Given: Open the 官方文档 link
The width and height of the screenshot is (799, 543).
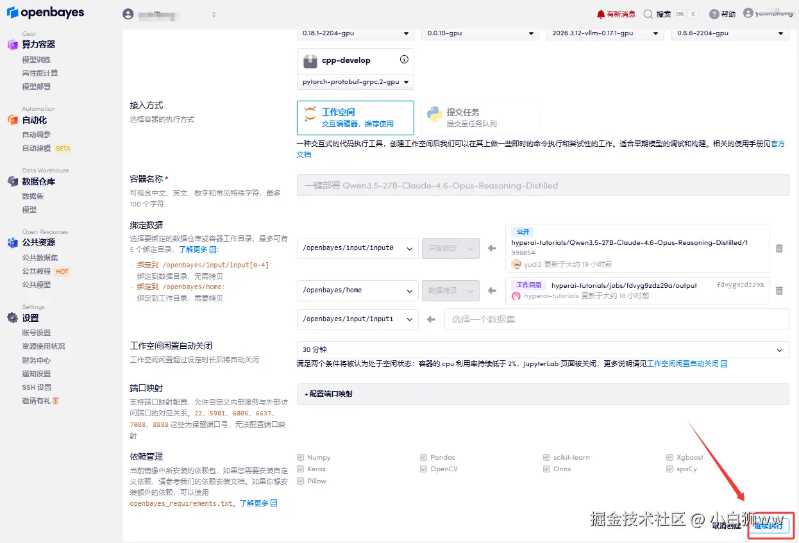Looking at the screenshot, I should click(777, 144).
